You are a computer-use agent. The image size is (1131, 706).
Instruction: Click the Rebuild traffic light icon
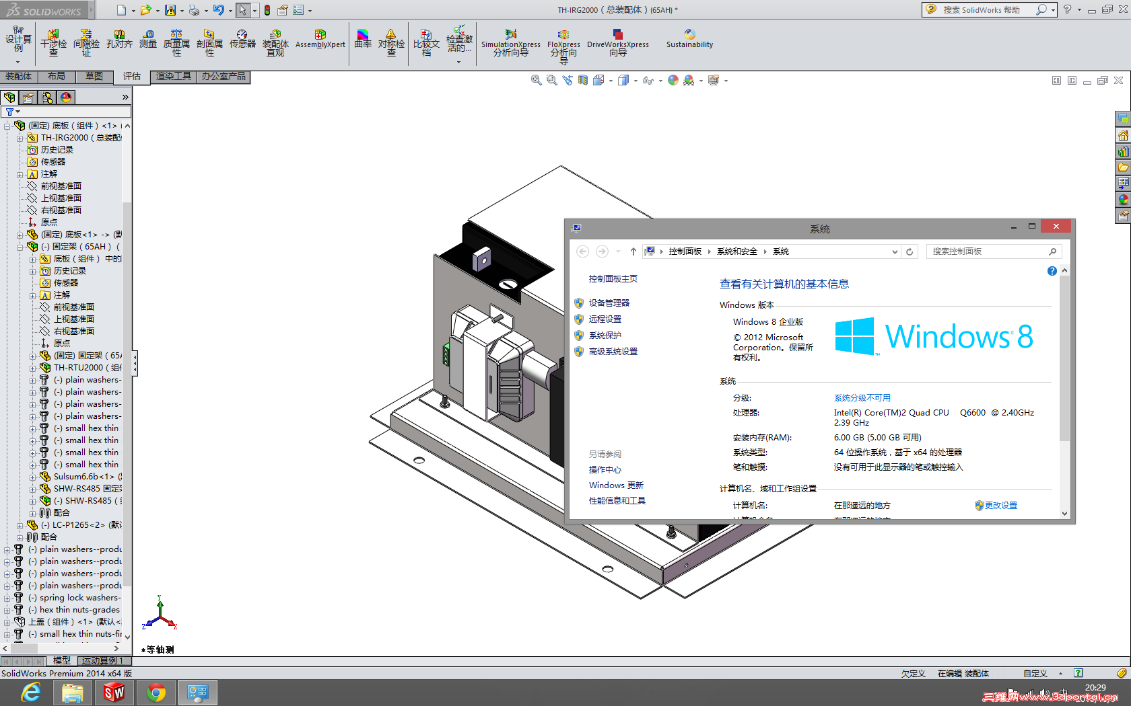click(267, 10)
